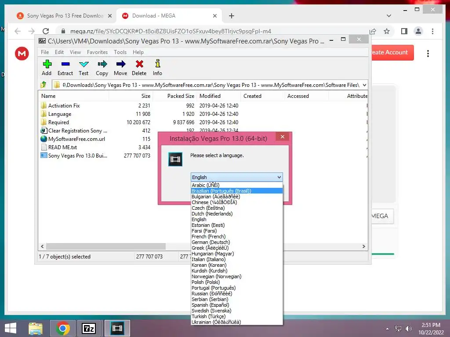Select the Language folder icon

point(44,114)
